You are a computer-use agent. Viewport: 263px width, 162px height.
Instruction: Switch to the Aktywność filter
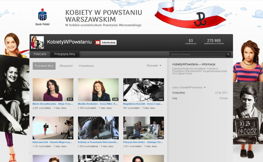(66, 66)
